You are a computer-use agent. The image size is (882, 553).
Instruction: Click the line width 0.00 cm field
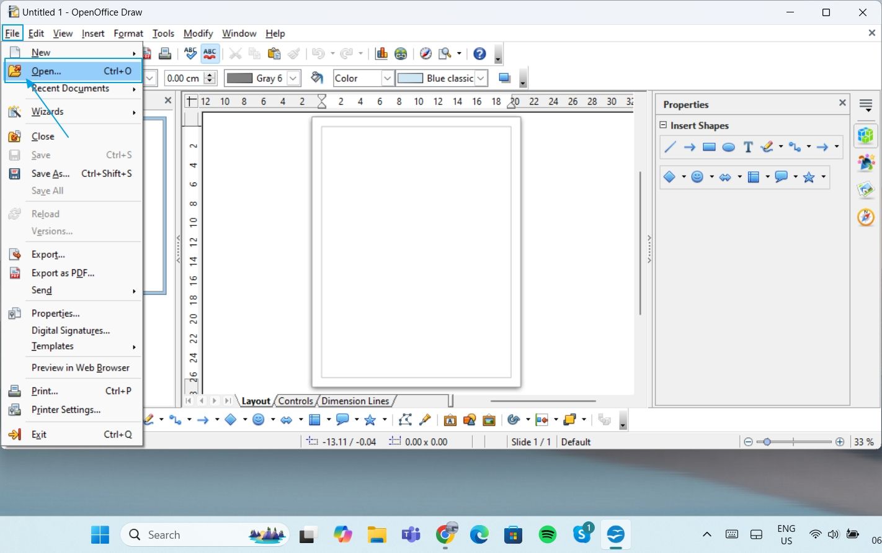tap(184, 78)
